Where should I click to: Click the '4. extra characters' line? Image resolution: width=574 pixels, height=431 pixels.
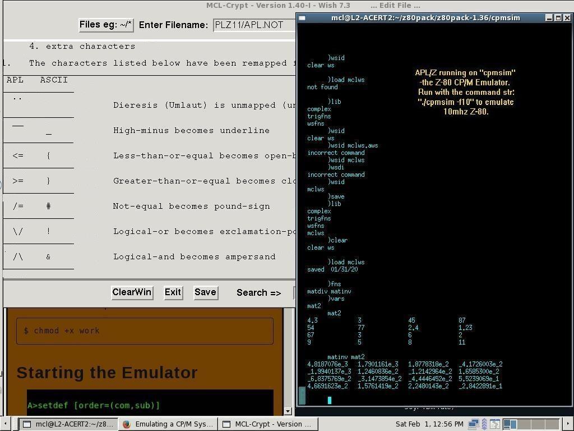pos(82,47)
